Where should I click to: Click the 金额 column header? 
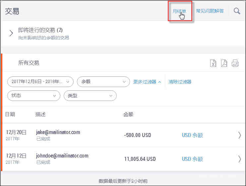coord(128,114)
